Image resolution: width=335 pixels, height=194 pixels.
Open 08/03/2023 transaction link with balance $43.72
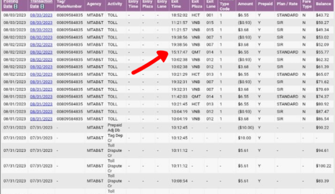(x=41, y=15)
